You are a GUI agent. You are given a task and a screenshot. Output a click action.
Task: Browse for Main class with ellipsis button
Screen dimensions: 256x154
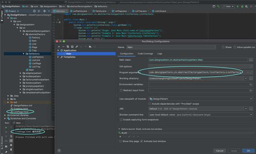tap(251, 60)
